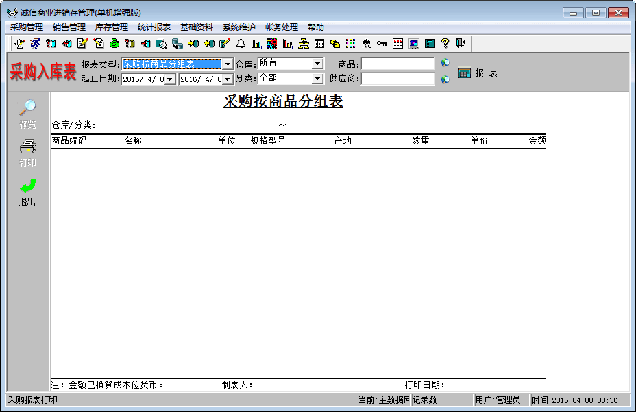Click the bell reminder toolbar icon

click(x=241, y=44)
